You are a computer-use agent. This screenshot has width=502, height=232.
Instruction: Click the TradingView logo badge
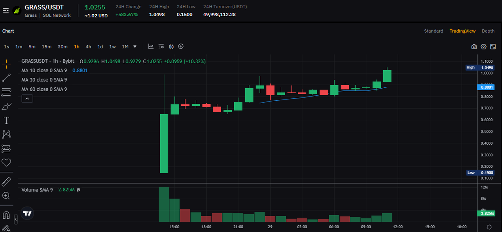coord(28,213)
